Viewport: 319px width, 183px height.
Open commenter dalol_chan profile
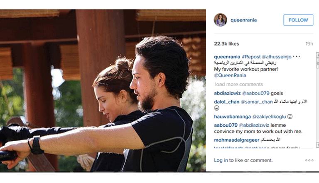tap(227, 102)
